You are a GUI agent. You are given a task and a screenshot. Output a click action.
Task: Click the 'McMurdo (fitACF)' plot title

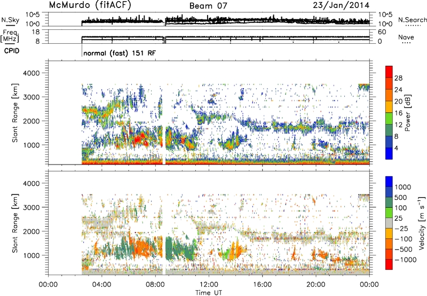[90, 5]
